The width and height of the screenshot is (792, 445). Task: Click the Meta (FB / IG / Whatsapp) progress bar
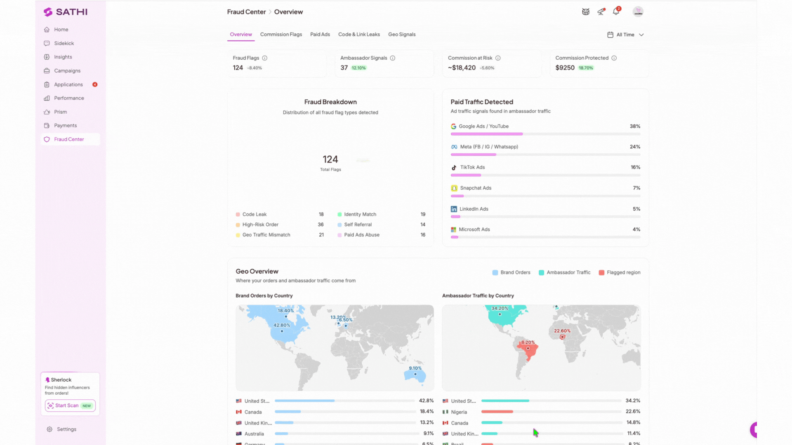[545, 155]
